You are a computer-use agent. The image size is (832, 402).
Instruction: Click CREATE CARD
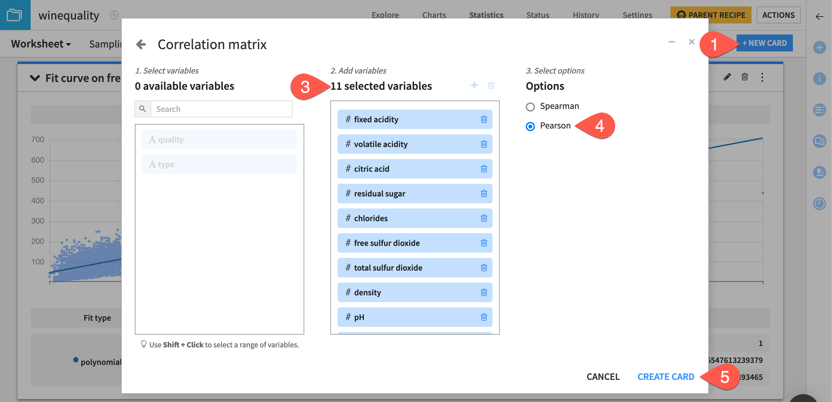(x=666, y=377)
